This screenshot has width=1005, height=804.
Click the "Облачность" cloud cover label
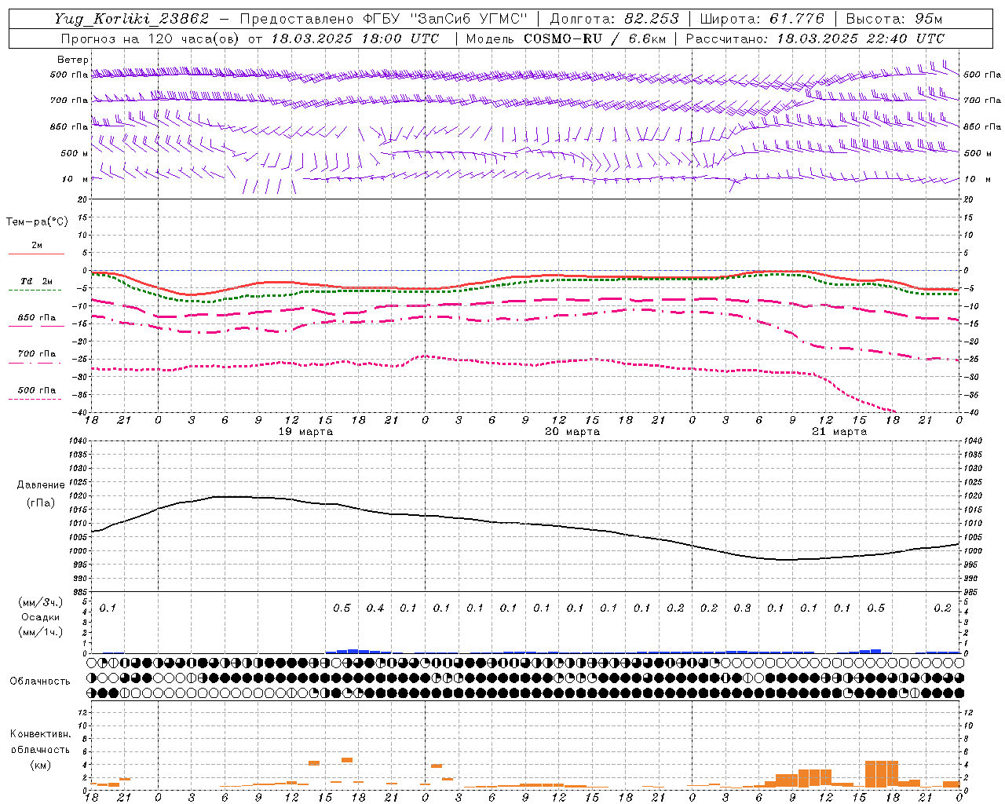[40, 682]
